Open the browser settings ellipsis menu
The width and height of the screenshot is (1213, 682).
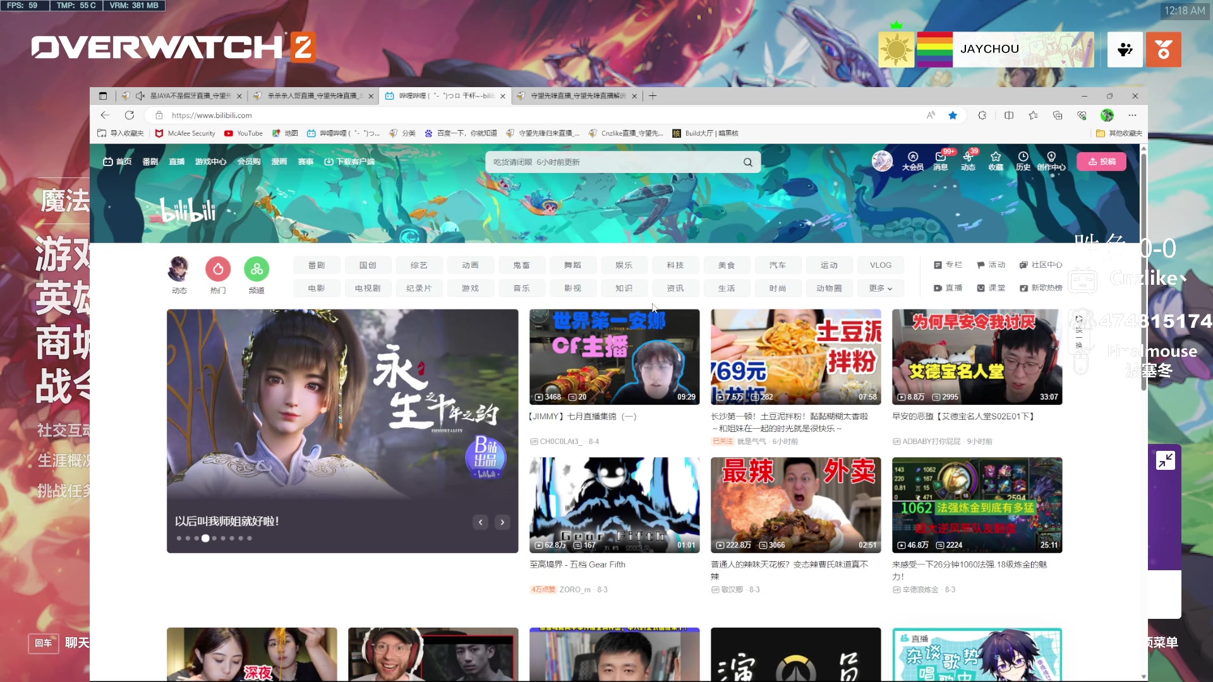click(x=1133, y=115)
